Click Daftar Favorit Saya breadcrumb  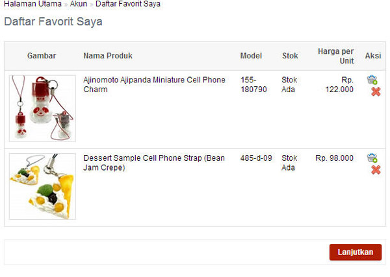pos(128,4)
